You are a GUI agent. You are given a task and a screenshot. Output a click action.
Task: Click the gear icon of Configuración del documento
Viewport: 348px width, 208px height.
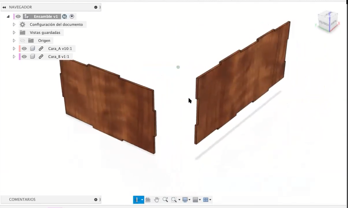pos(22,24)
